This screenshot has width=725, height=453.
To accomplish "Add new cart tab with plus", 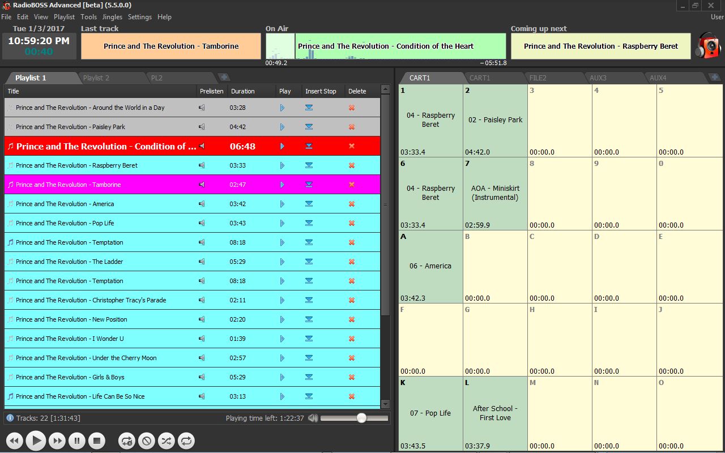I will [715, 77].
